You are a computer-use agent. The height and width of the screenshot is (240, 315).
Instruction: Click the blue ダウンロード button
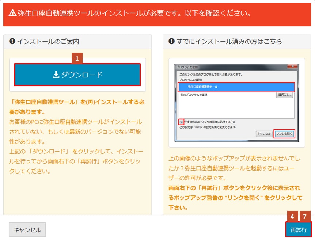[x=77, y=75]
